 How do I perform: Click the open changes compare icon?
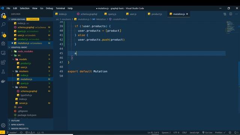click(225, 14)
